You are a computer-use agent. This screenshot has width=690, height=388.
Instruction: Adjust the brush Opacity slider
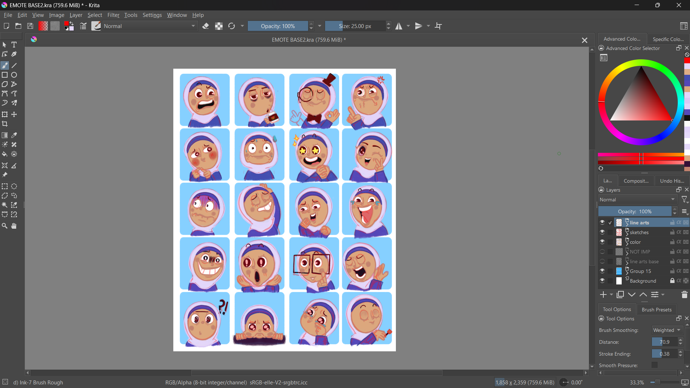click(x=278, y=26)
